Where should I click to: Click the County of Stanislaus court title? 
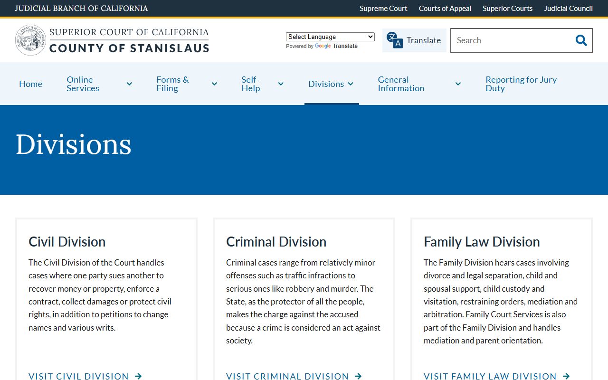(129, 48)
